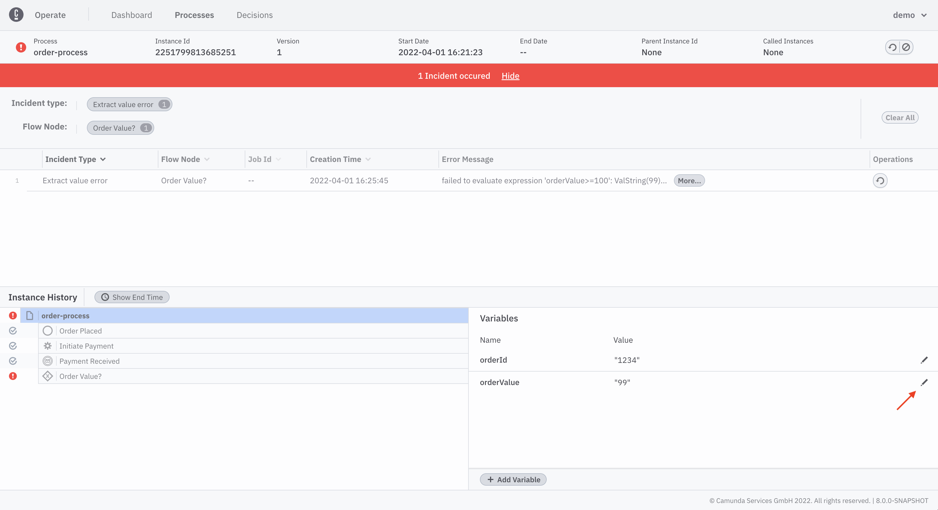This screenshot has width=938, height=510.
Task: Click the warning icon on Order Value node
Action: 13,375
